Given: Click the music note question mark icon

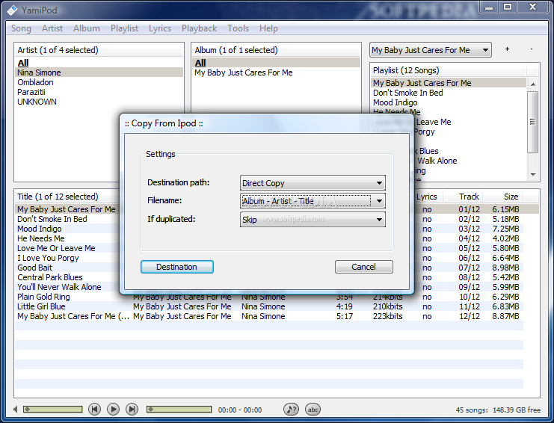Looking at the screenshot, I should (291, 410).
